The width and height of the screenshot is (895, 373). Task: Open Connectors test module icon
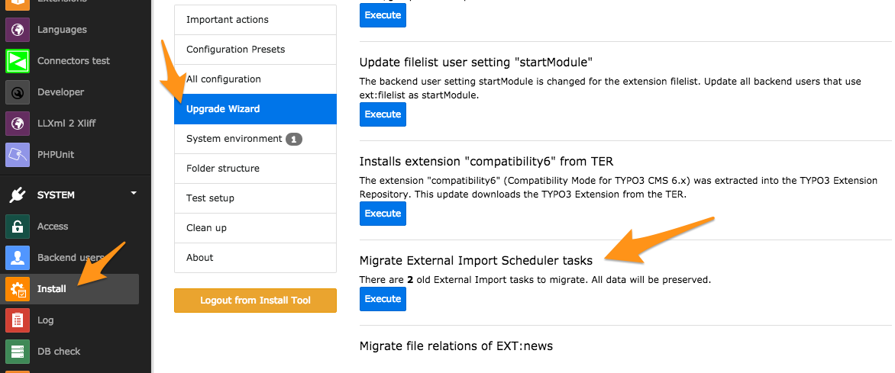pyautogui.click(x=17, y=61)
